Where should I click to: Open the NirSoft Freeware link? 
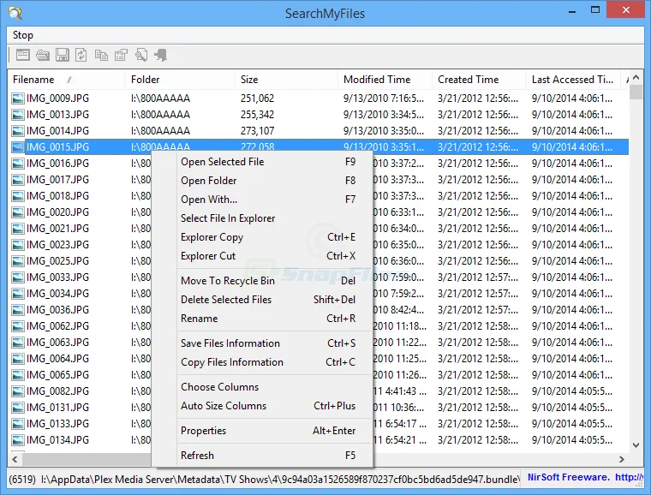tap(568, 477)
